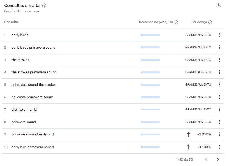Open the query primavera sound early bird

(x=33, y=134)
